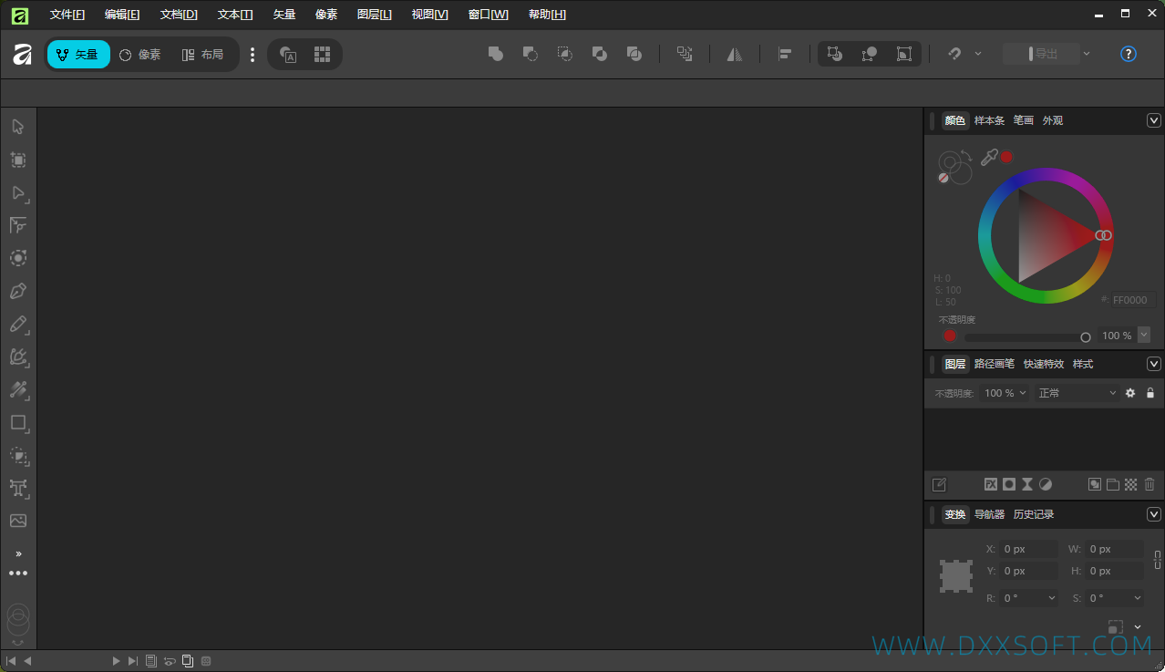Viewport: 1165px width, 672px height.
Task: Switch to the 矢量 vector studio
Action: (x=78, y=54)
